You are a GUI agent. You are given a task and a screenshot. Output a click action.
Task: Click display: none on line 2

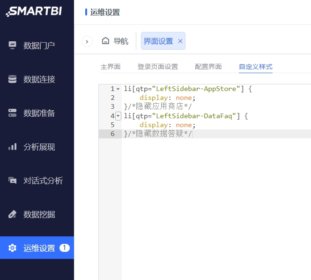168,98
